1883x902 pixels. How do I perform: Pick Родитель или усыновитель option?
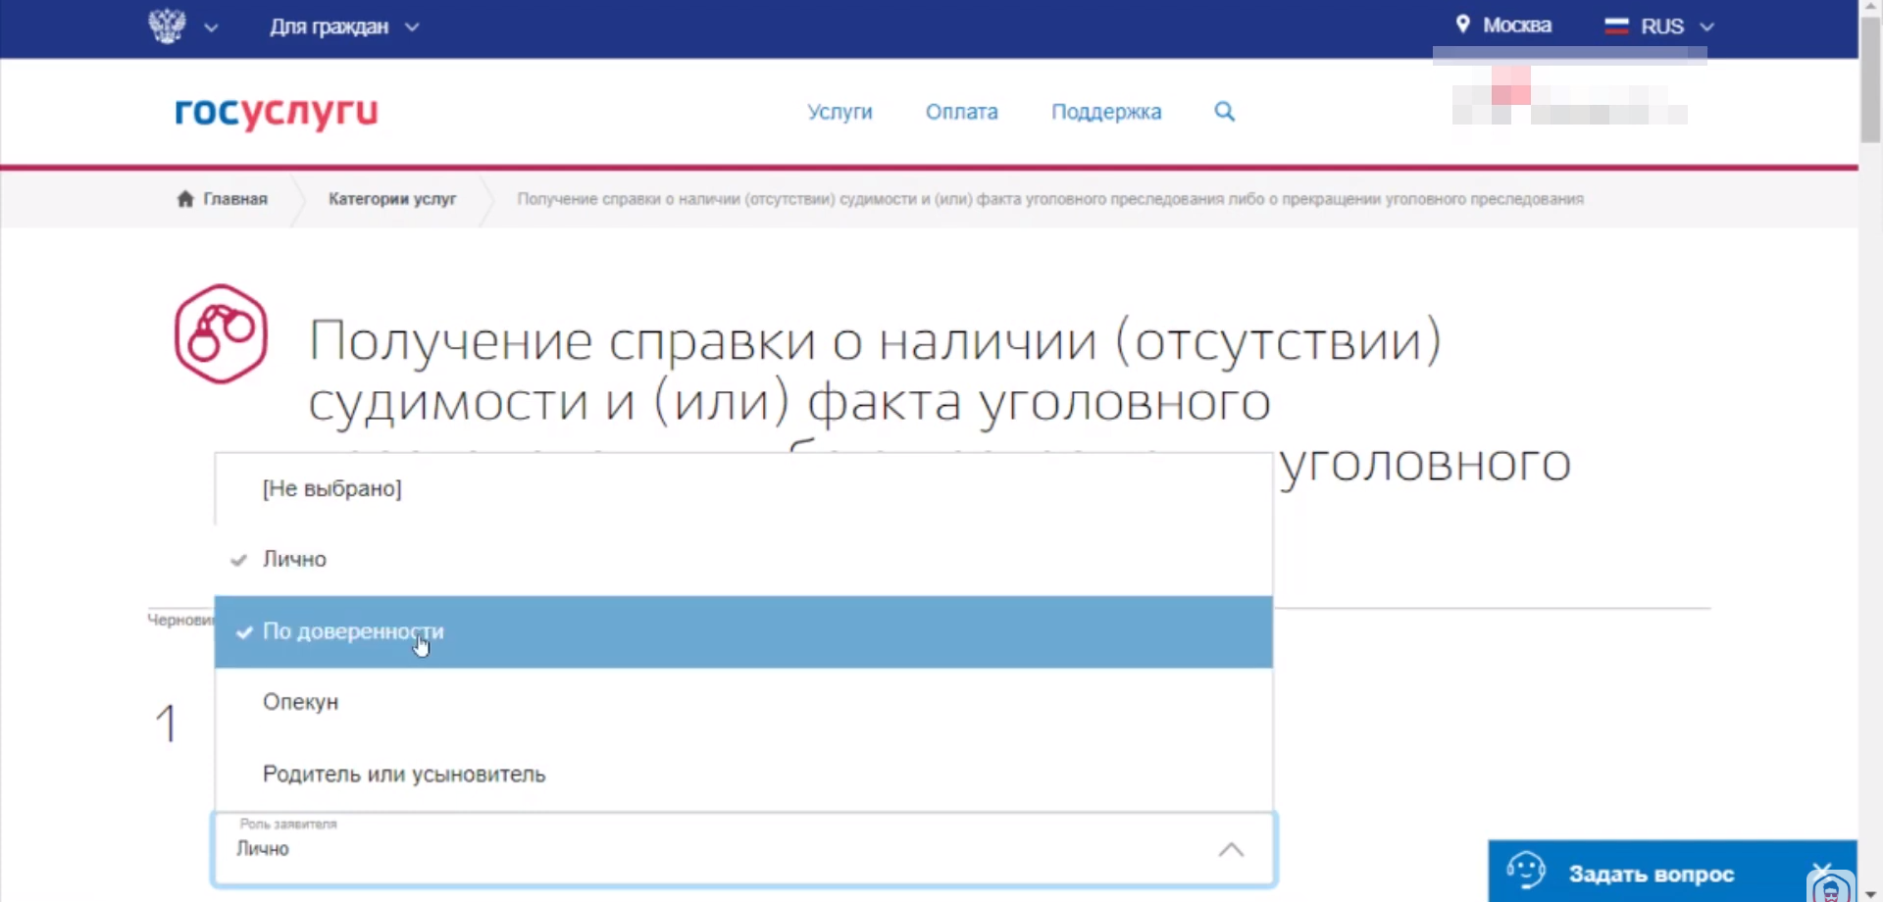[403, 775]
